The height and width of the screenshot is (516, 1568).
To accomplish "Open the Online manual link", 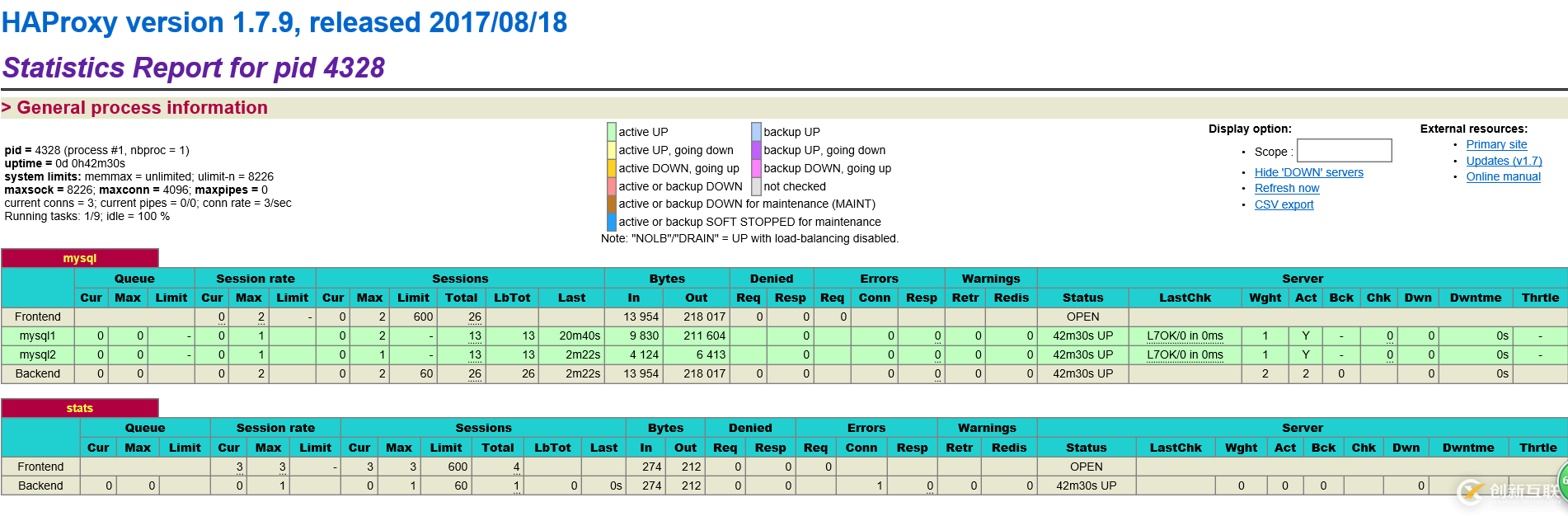I will coord(1503,176).
